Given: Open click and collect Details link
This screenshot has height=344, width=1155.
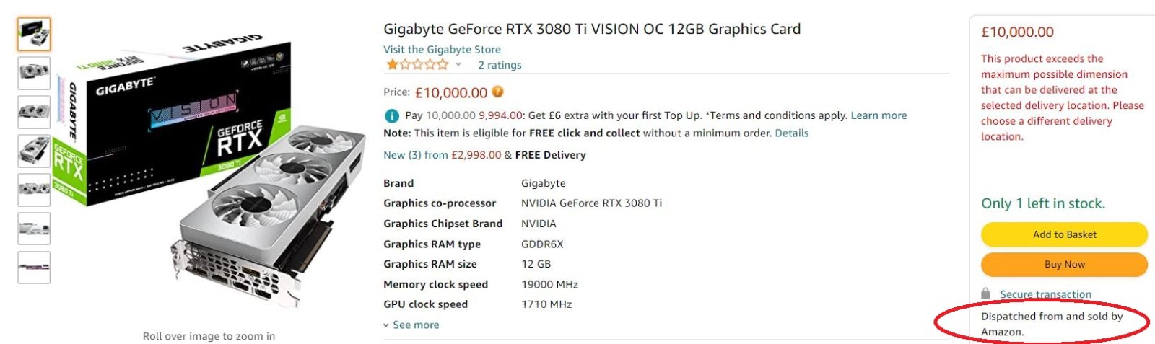Looking at the screenshot, I should (792, 133).
